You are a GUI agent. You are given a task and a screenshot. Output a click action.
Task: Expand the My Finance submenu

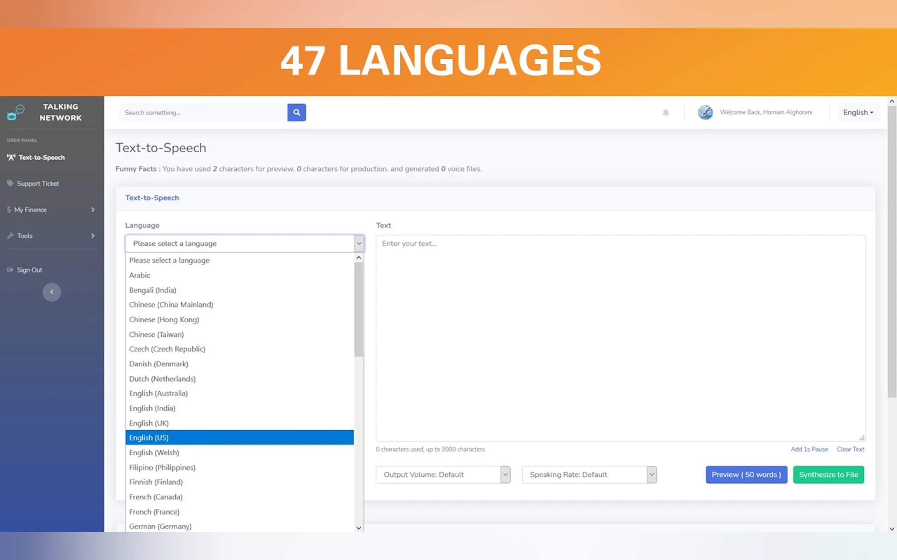coord(93,209)
